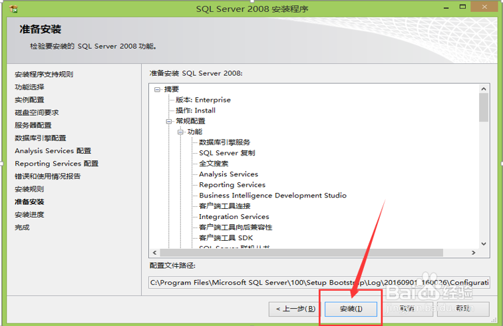
Task: Click the horizontal scrollbar left arrow
Action: (154, 253)
